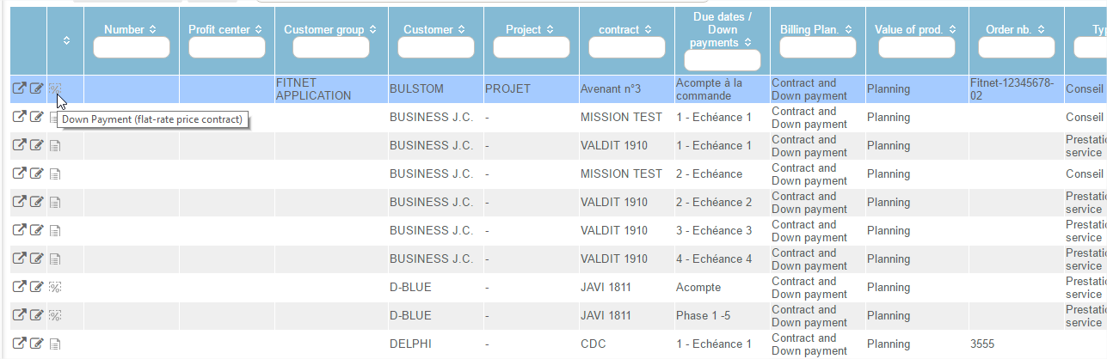Click the first-column sort arrows icon
The image size is (1107, 359).
(66, 40)
